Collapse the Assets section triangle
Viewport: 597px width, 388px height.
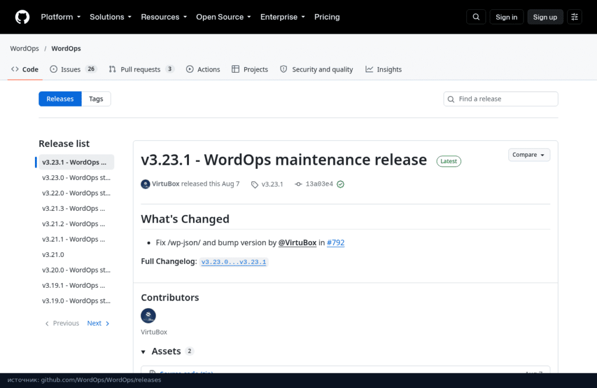coord(143,352)
